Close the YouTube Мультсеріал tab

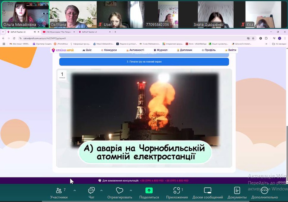[74, 32]
